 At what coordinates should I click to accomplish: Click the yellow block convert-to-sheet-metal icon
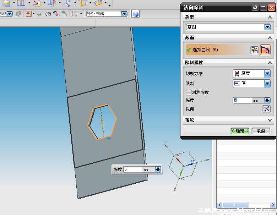point(6,3)
